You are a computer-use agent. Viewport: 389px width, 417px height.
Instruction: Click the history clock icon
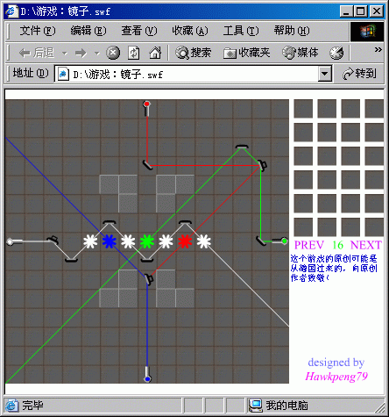(336, 53)
